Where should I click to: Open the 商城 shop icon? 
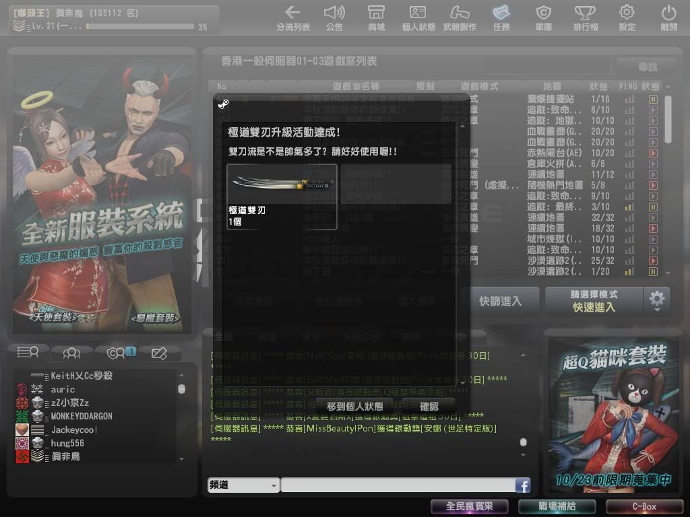tap(376, 13)
